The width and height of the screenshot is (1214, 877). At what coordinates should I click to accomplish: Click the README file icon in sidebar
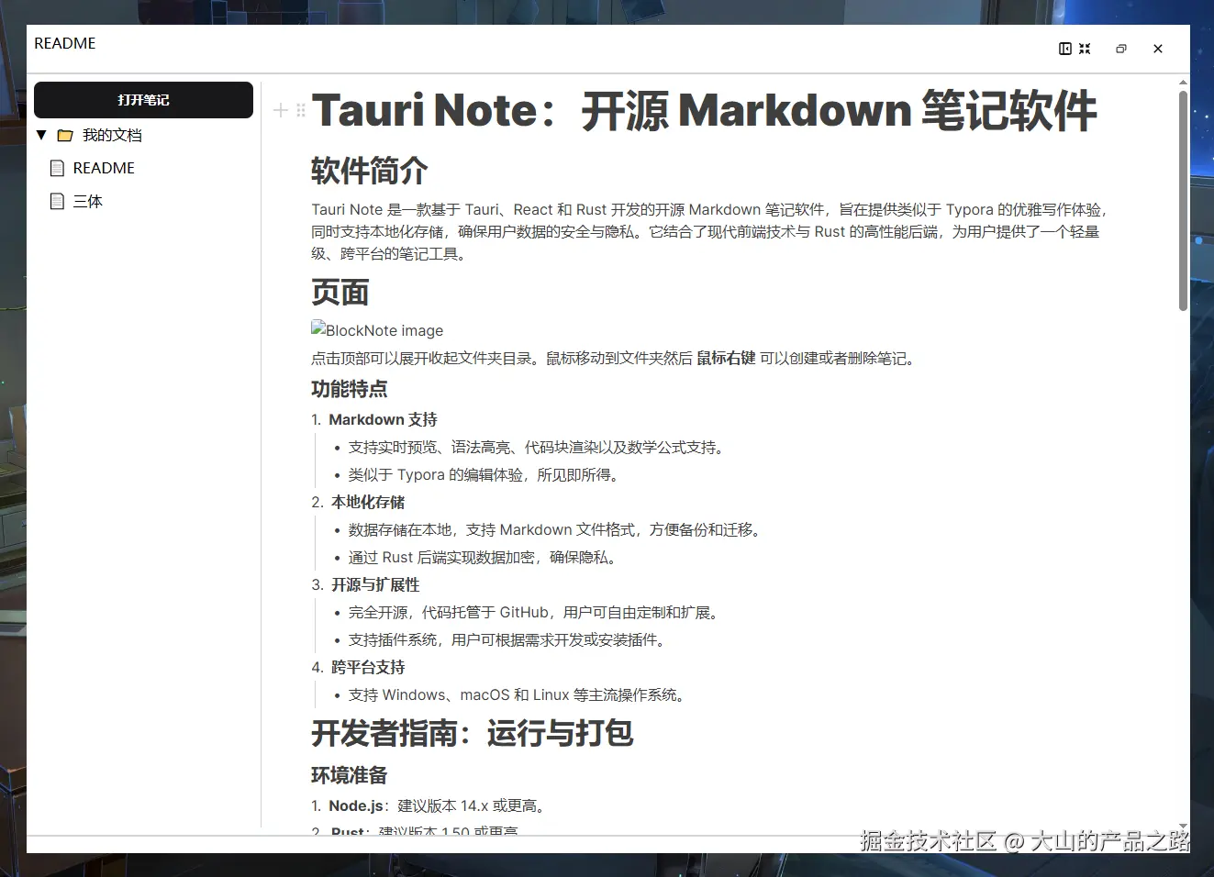pos(57,168)
